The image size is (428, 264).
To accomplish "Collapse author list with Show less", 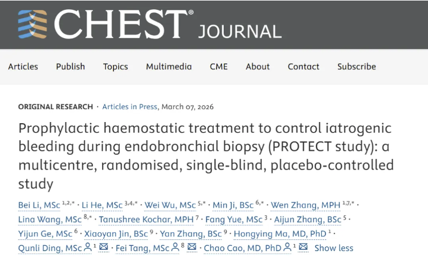I will click(x=333, y=248).
